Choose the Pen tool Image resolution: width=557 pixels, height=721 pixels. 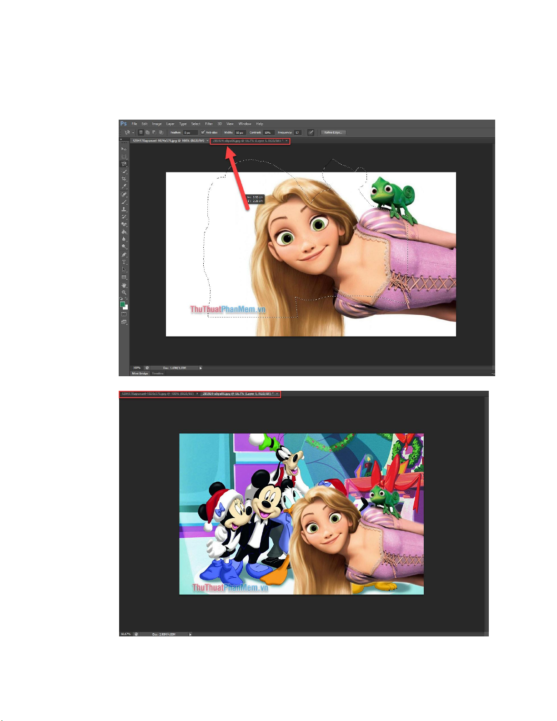(x=124, y=255)
